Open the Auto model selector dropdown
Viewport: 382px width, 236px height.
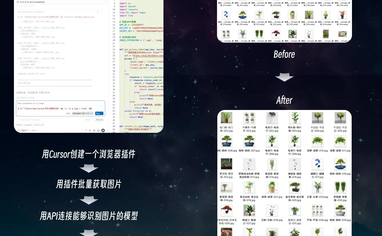[35, 130]
